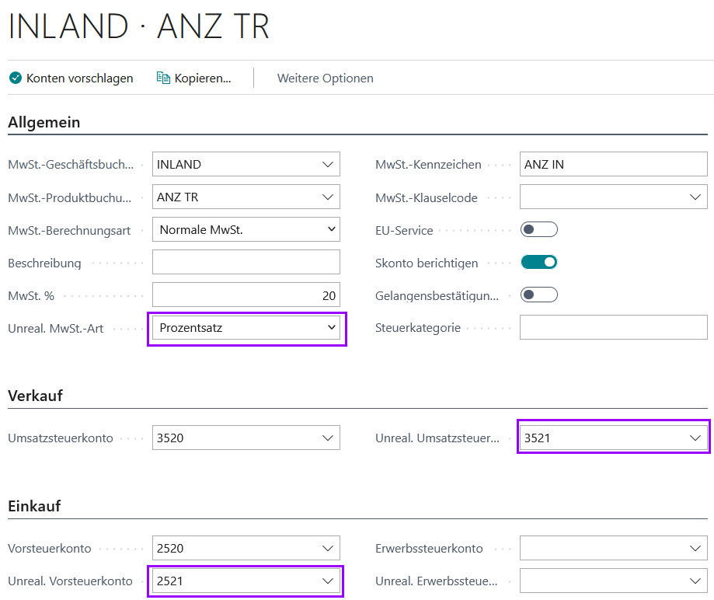Click the Kopieren document icon

[x=163, y=78]
